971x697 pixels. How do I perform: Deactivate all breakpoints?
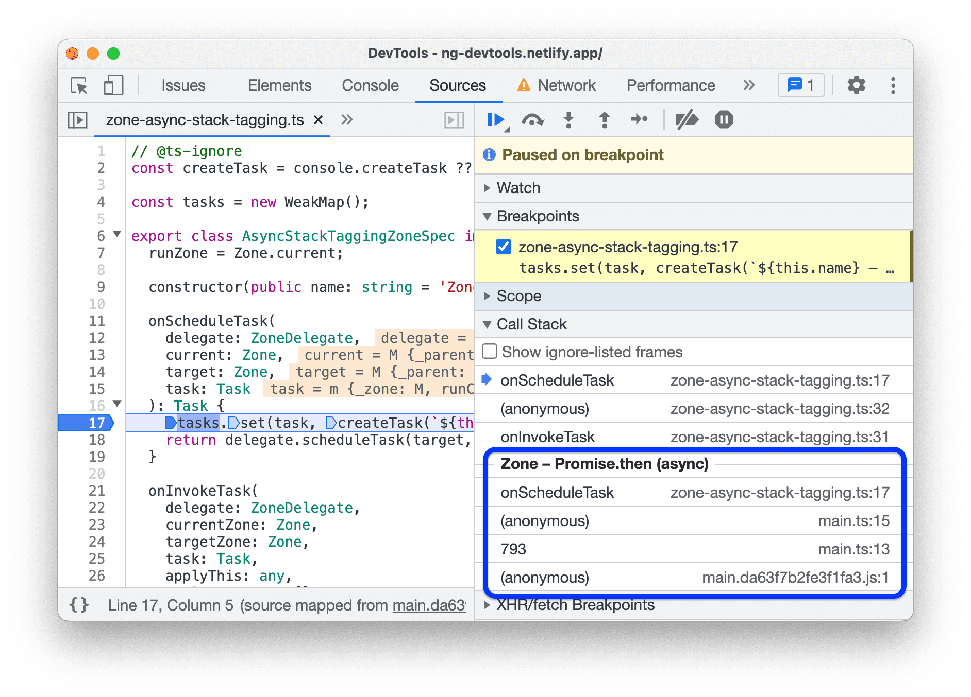coord(687,119)
